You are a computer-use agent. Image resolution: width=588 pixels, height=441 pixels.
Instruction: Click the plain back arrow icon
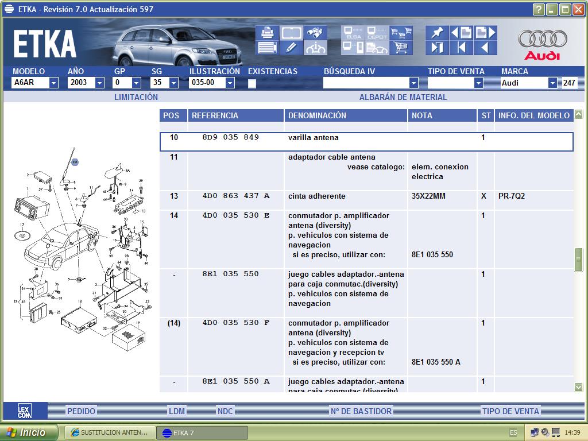coord(486,48)
